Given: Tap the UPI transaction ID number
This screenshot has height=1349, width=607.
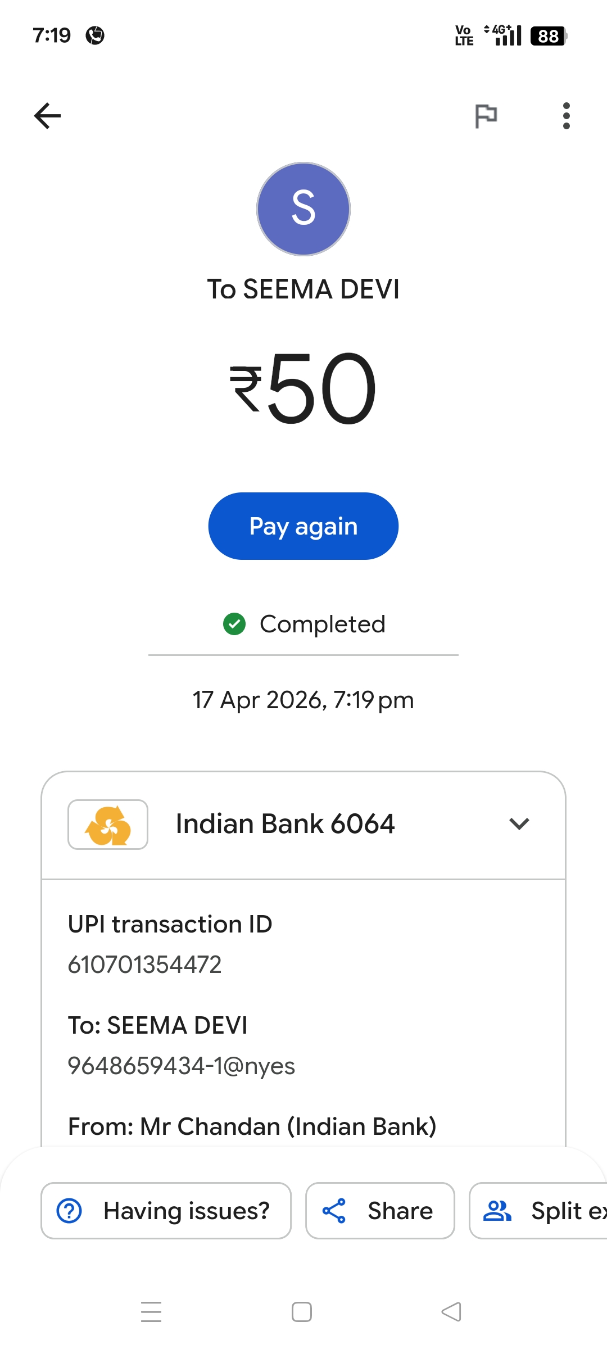Looking at the screenshot, I should click(x=145, y=965).
